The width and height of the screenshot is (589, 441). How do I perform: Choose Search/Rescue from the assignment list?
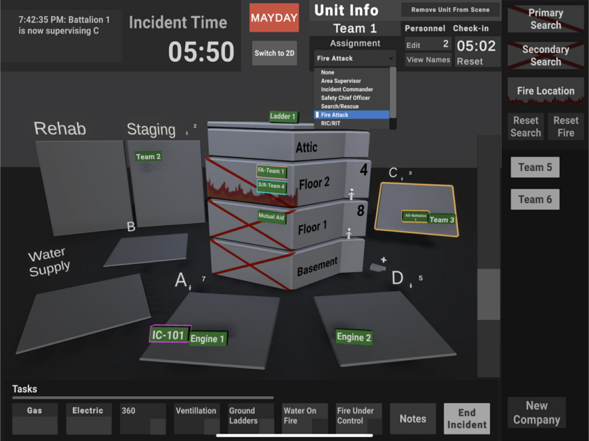tap(339, 106)
